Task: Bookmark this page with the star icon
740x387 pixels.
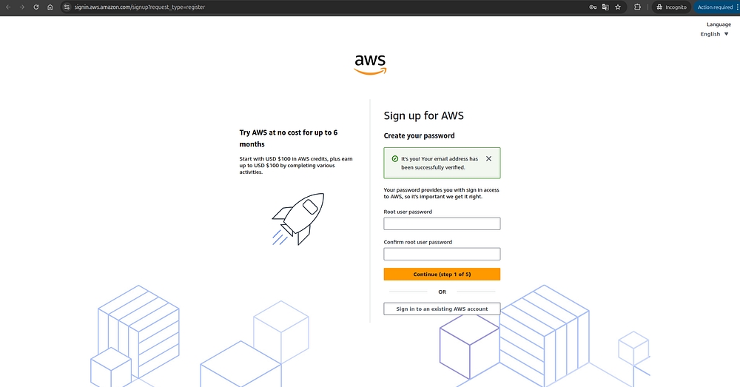Action: pos(618,7)
